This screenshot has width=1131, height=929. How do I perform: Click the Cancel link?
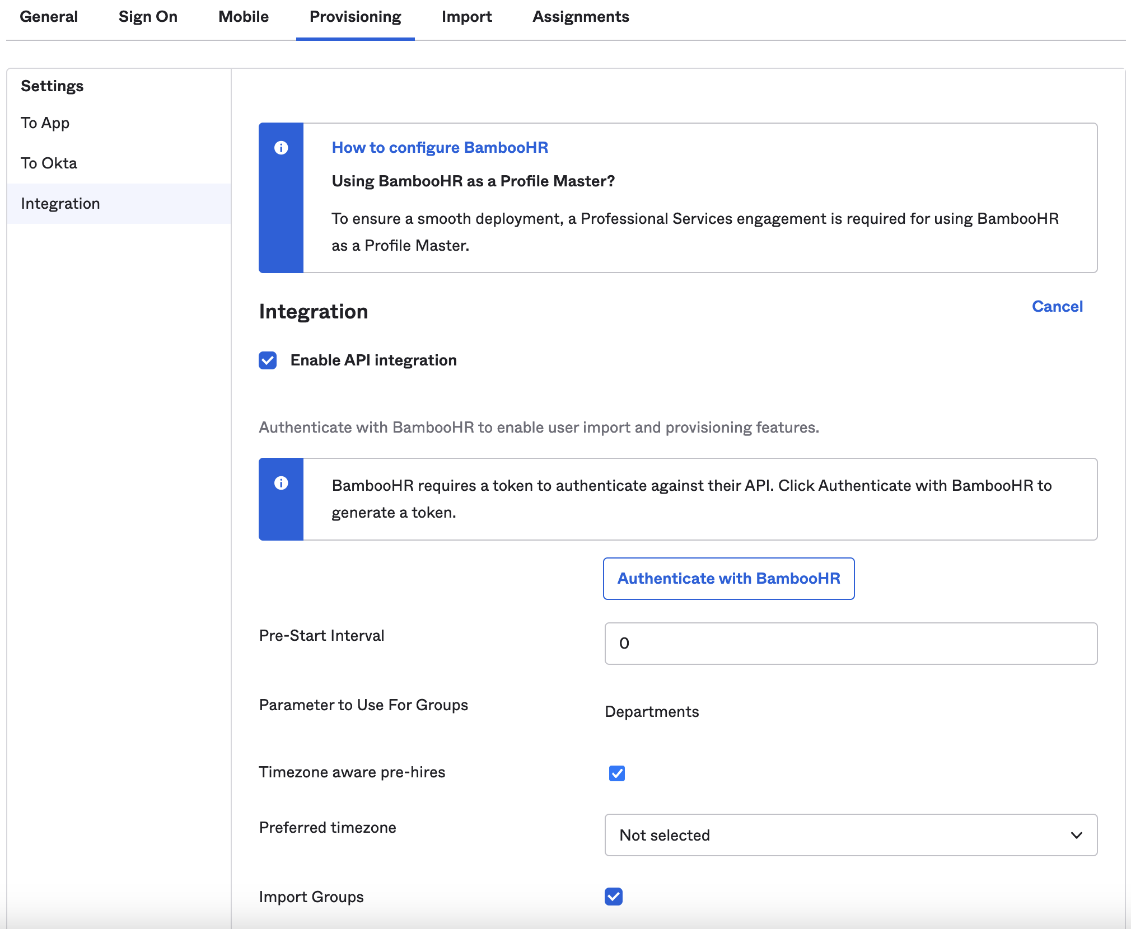point(1057,307)
